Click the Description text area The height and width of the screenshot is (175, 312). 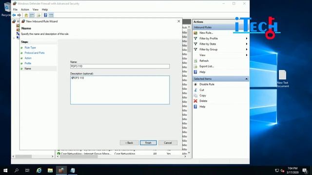[120, 90]
